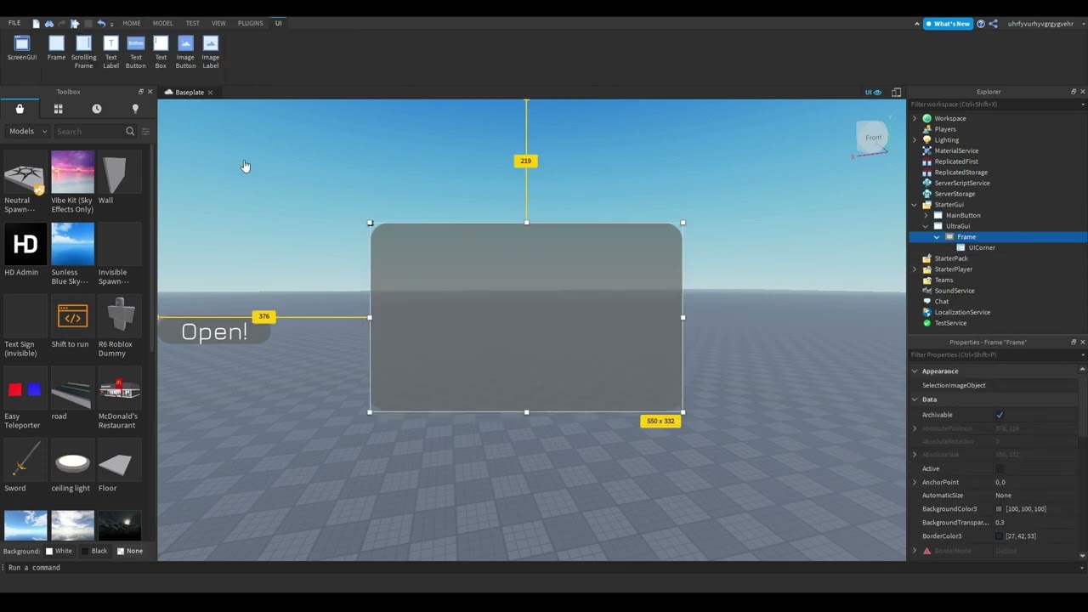Switch to the PLUGINS ribbon tab
Image resolution: width=1088 pixels, height=612 pixels.
click(250, 24)
